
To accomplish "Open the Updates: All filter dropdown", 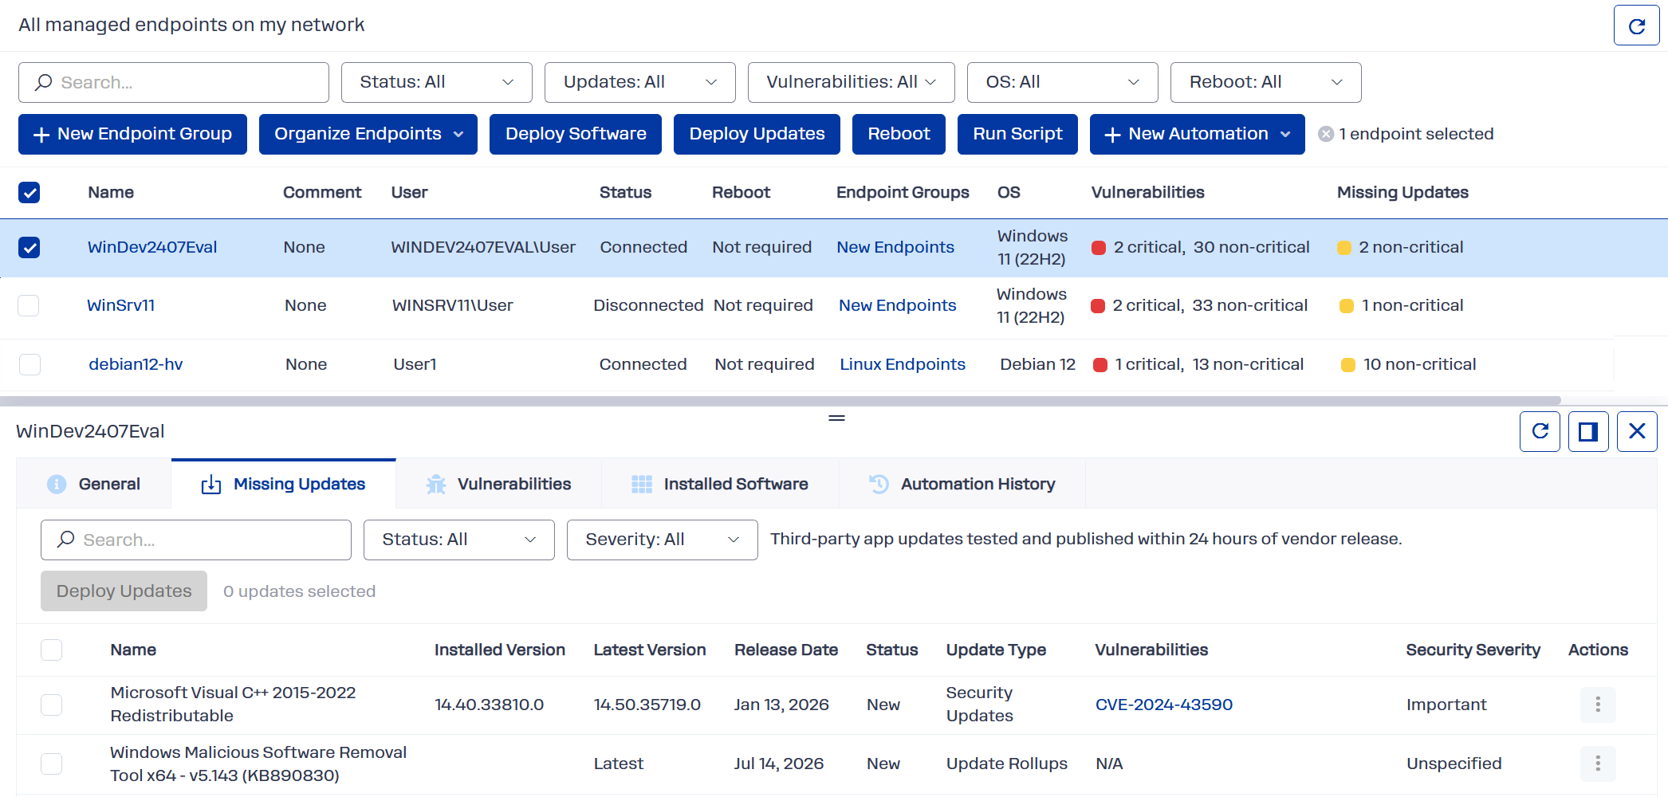I will (640, 82).
